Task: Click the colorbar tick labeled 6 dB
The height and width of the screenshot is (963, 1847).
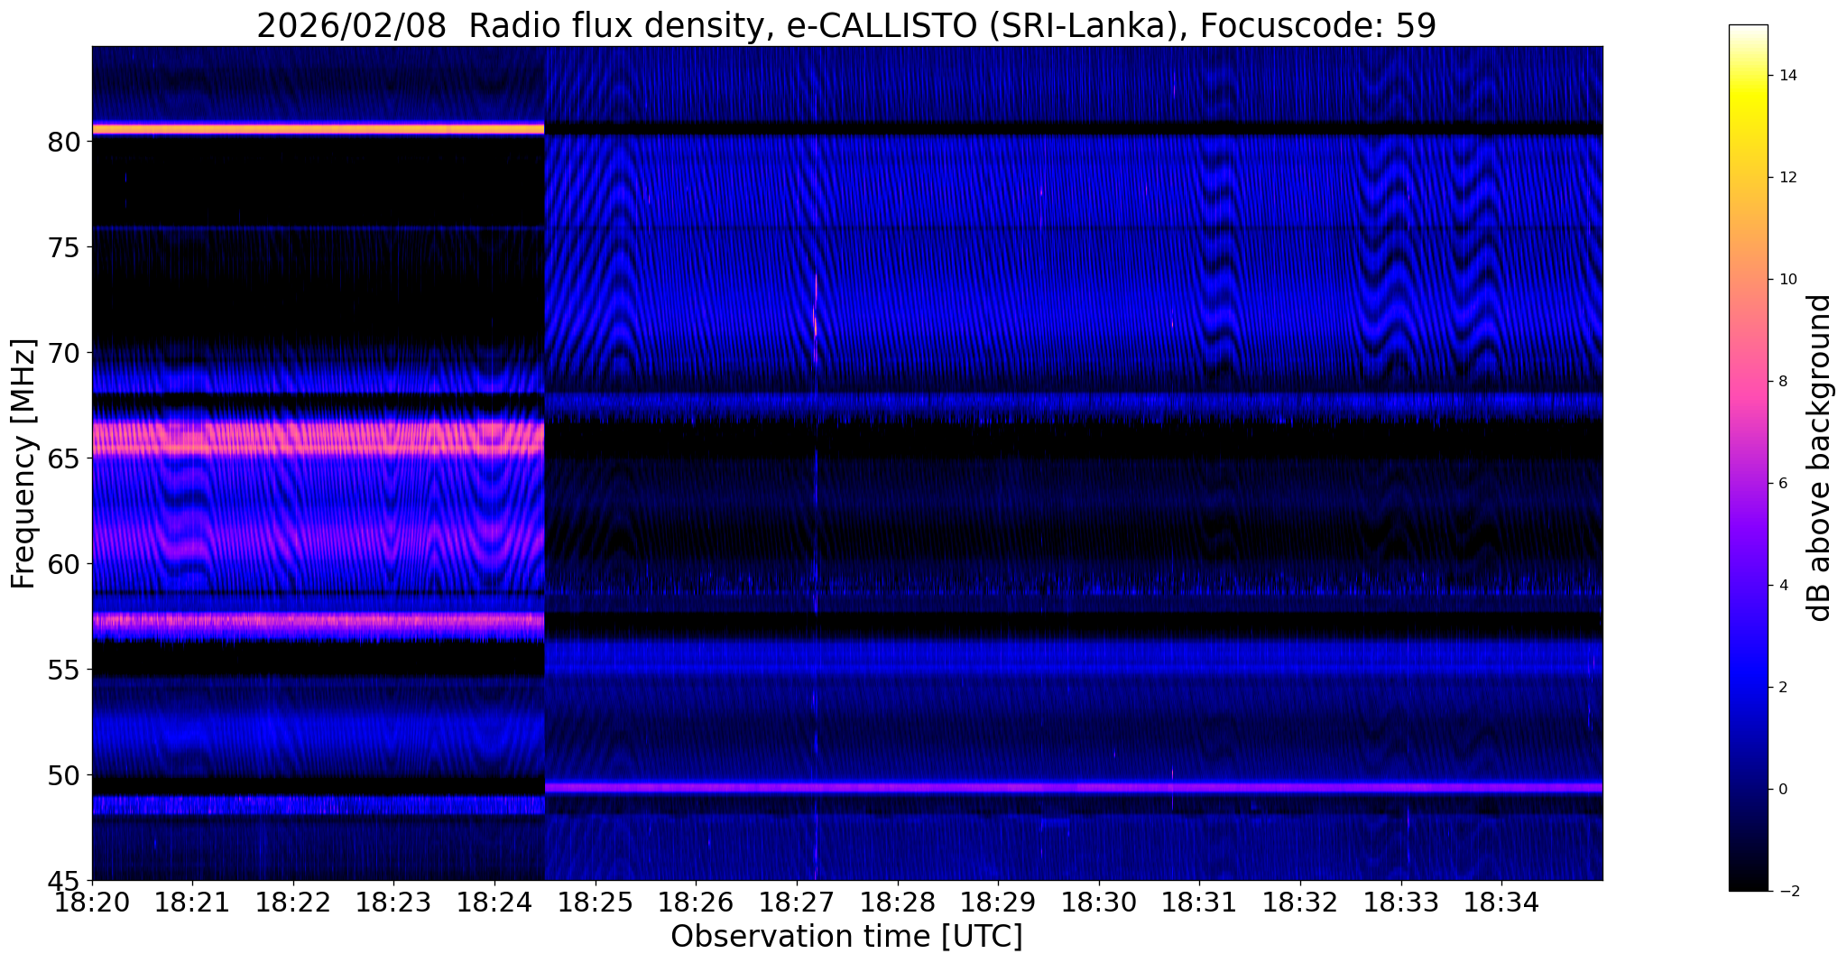Action: tap(1783, 484)
